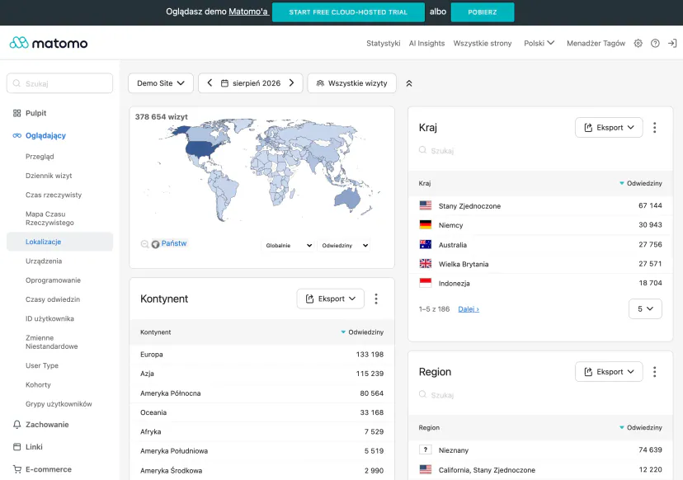Open the Region Eksport dropdown

coord(609,372)
